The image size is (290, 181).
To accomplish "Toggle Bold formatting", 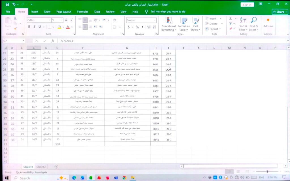I will click(29, 27).
